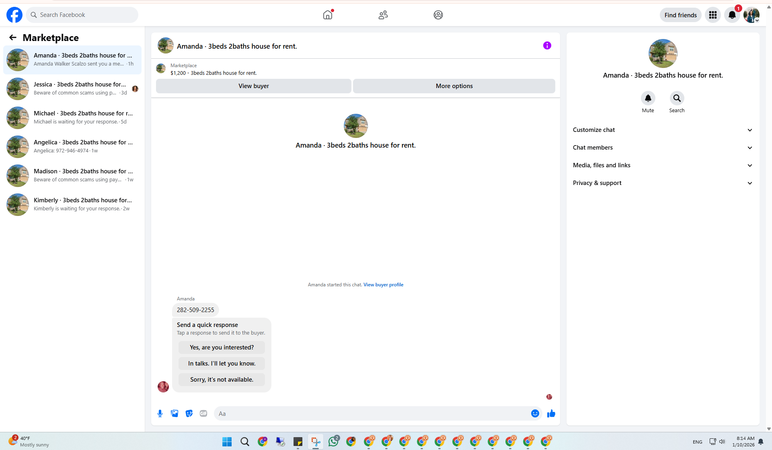Mute this conversation with the bell button
The width and height of the screenshot is (772, 450).
pyautogui.click(x=648, y=98)
